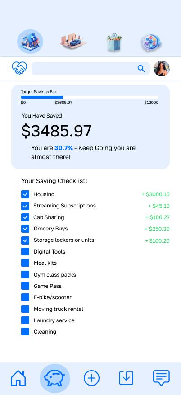Open the user profile photo
The height and width of the screenshot is (395, 181).
(x=162, y=68)
